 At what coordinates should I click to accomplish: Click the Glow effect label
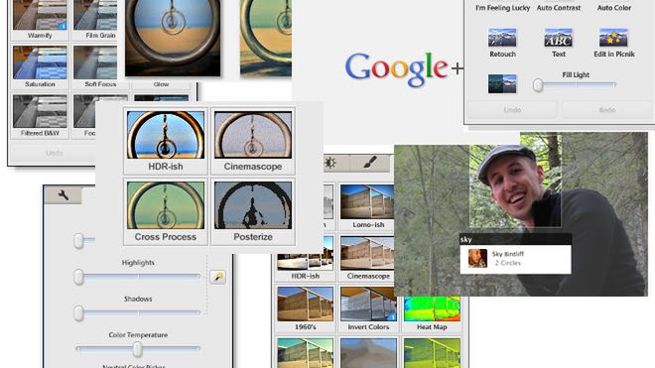click(x=161, y=84)
